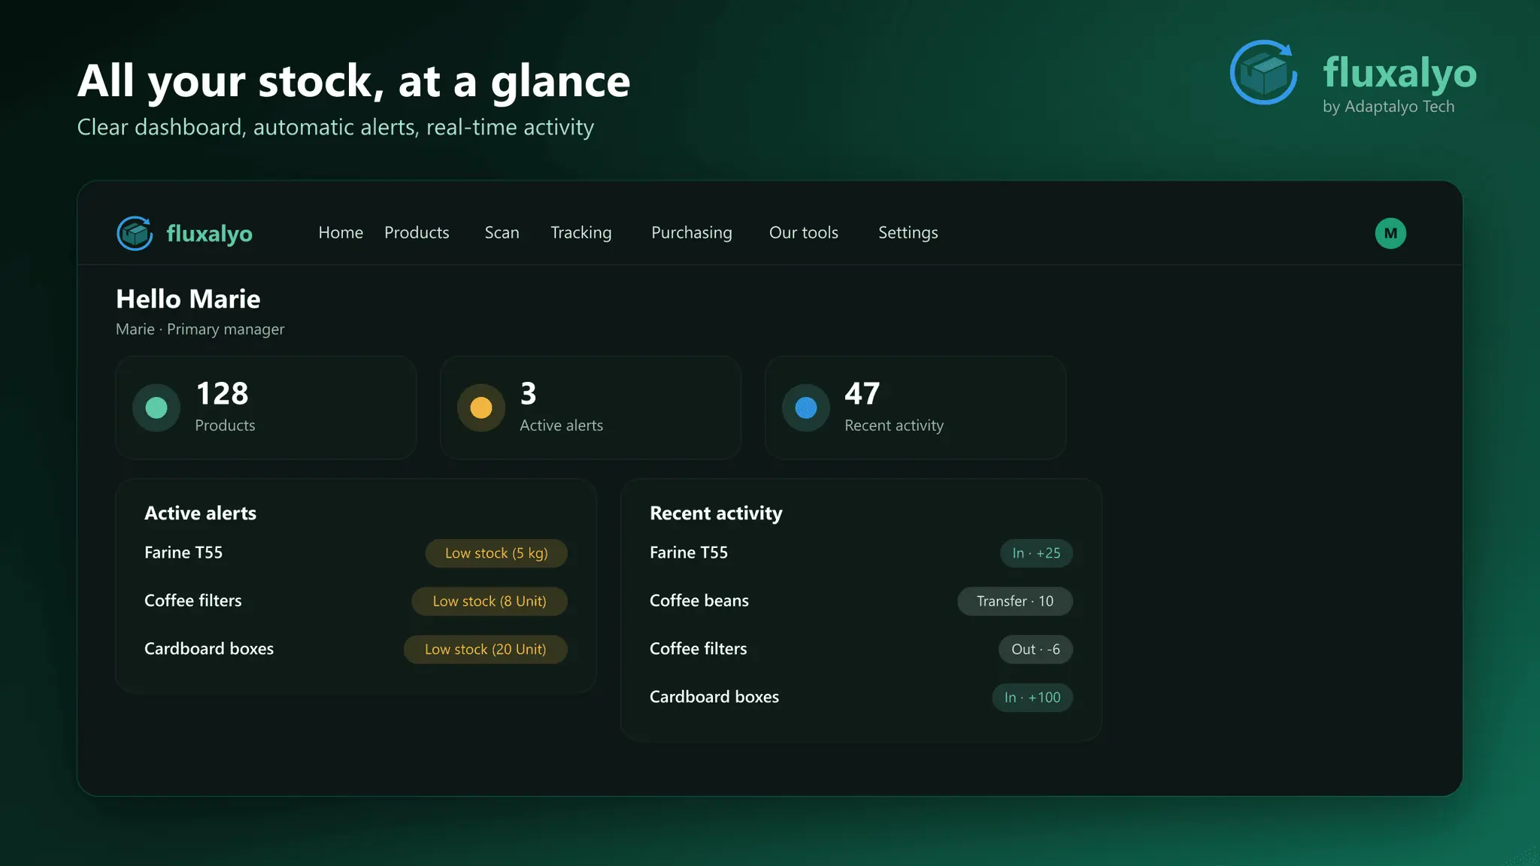Viewport: 1540px width, 866px height.
Task: Click the orange dot icon on the Active alerts card
Action: [481, 407]
